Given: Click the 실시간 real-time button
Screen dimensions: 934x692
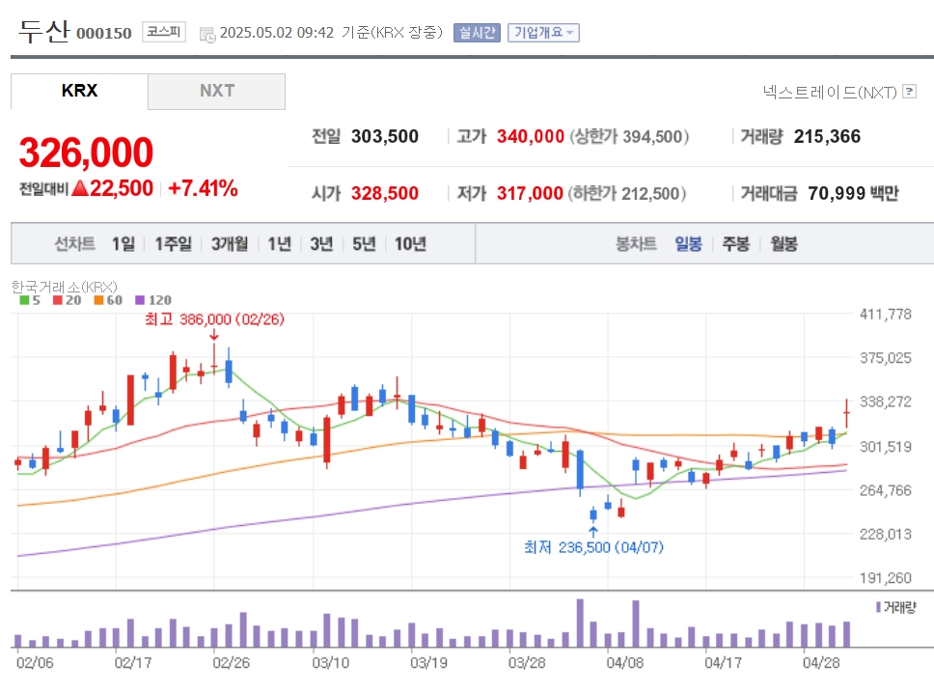Looking at the screenshot, I should tap(477, 32).
